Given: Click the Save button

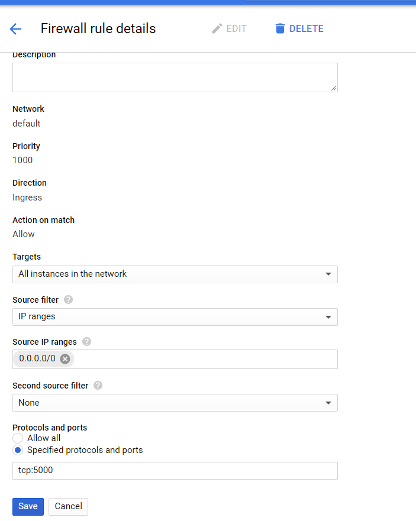Looking at the screenshot, I should point(28,506).
